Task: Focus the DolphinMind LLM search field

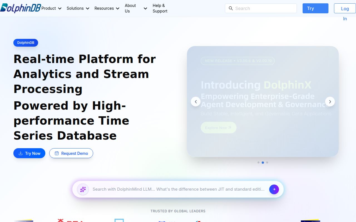Action: [x=179, y=189]
